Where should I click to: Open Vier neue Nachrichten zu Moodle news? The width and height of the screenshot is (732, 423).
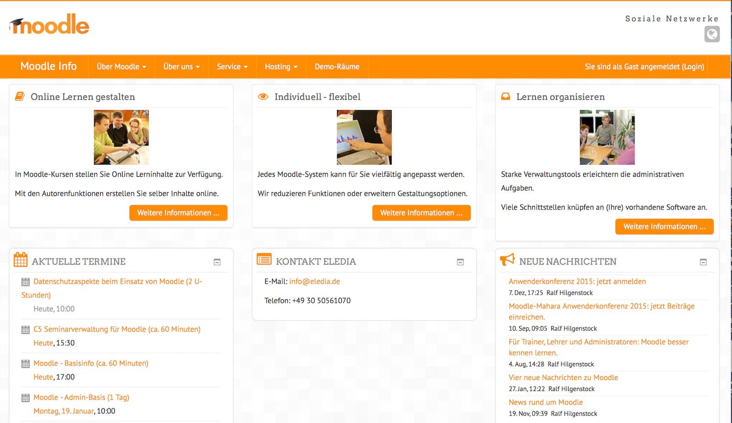click(563, 377)
